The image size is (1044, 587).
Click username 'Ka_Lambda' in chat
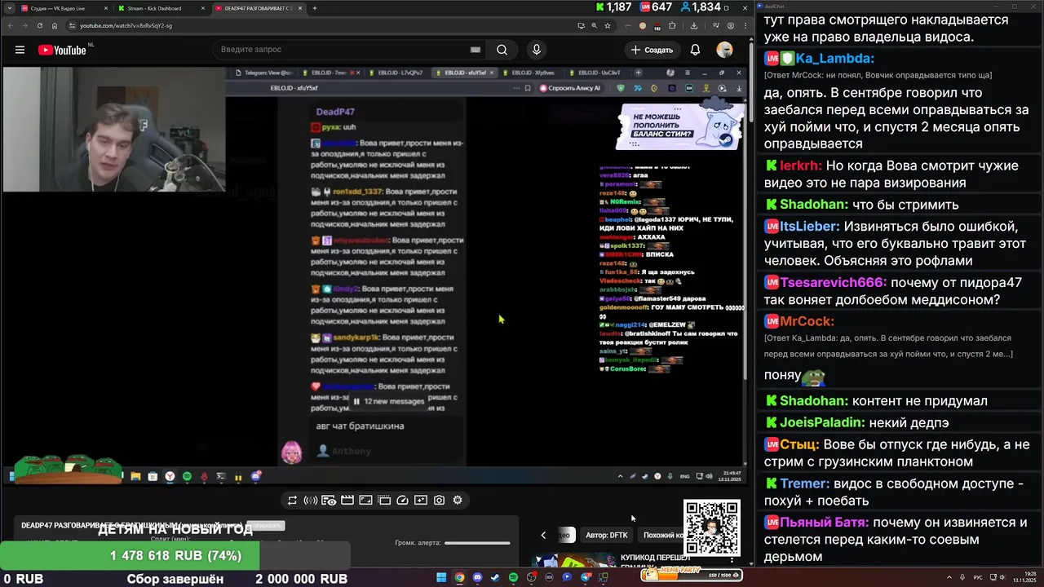pos(835,58)
